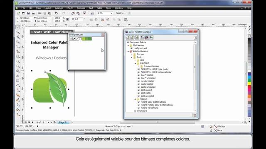Click the yellow swatch in right color palette

[x=249, y=83]
